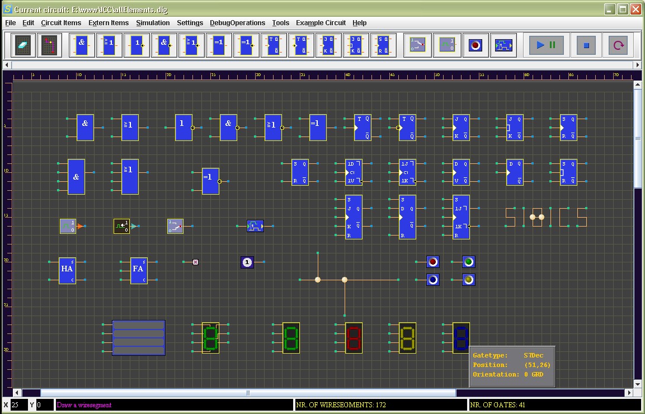Pick the XOR (=1) gate toolbar button
This screenshot has width=645, height=414.
point(219,45)
